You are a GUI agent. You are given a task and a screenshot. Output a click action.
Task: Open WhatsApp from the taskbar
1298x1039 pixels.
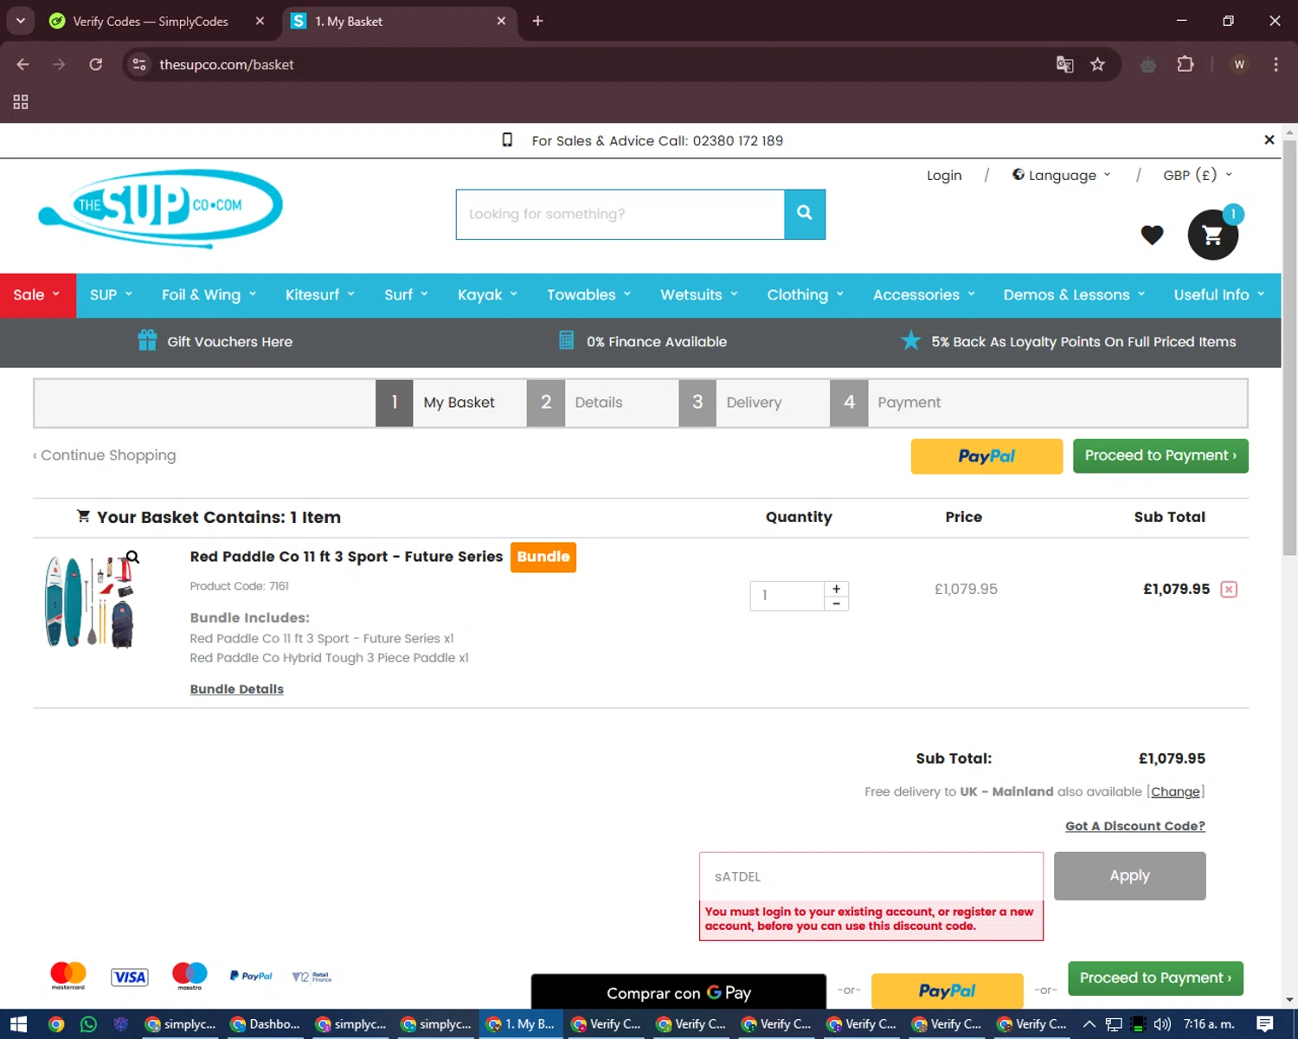pyautogui.click(x=88, y=1024)
